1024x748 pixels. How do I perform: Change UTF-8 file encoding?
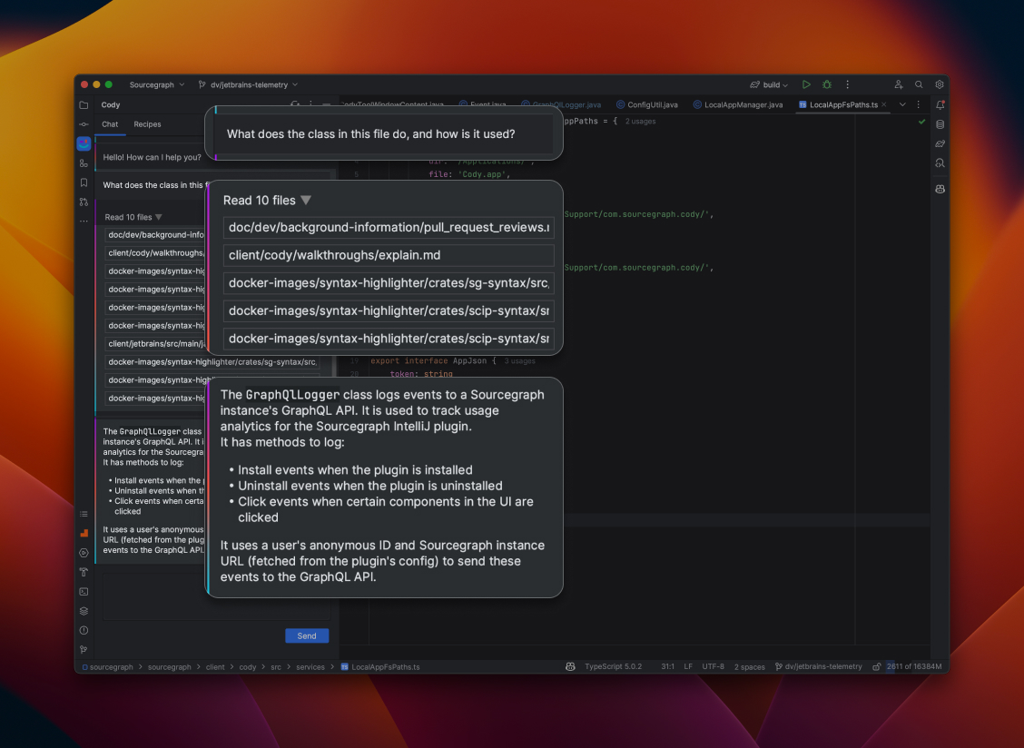tap(714, 667)
